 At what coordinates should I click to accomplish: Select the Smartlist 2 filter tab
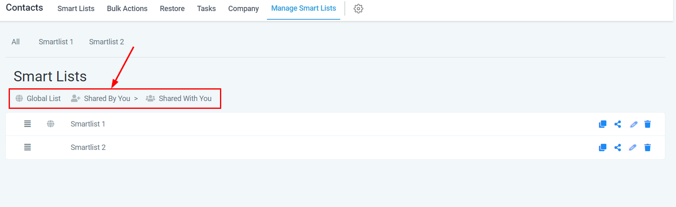[106, 42]
